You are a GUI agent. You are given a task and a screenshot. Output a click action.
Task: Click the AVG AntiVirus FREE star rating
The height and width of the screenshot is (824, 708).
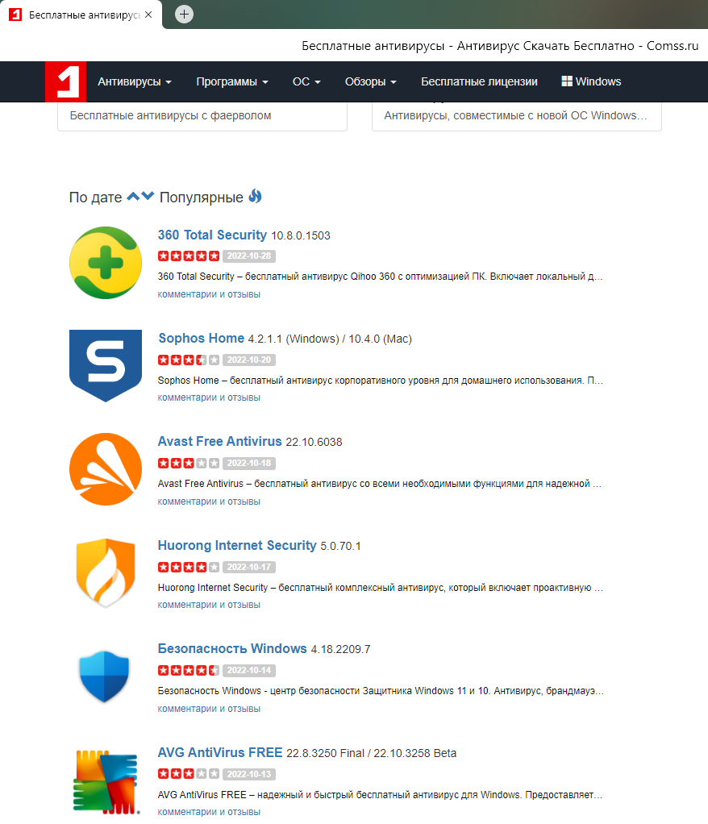189,774
